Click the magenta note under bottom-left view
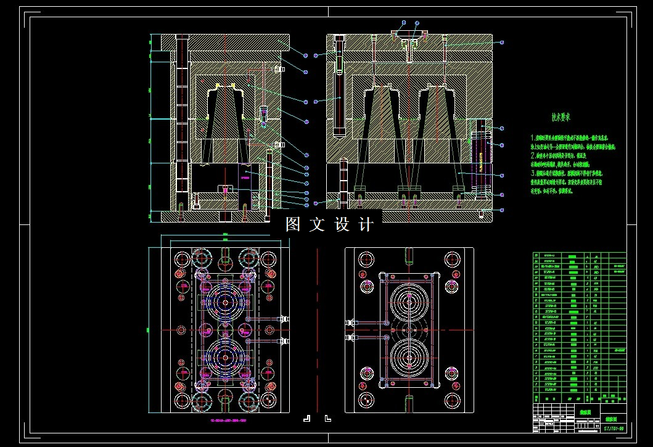 click(x=228, y=420)
